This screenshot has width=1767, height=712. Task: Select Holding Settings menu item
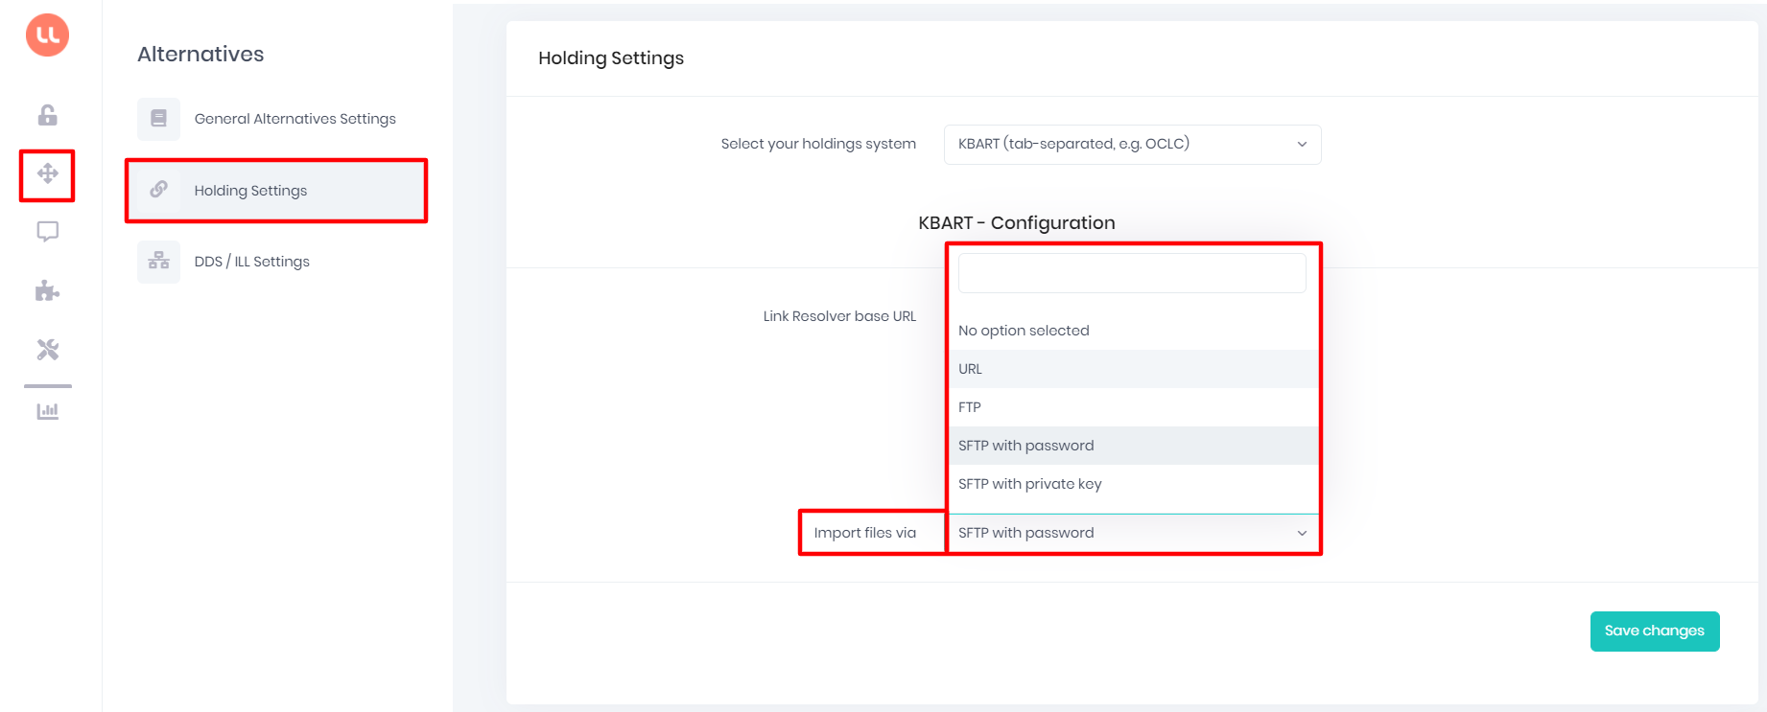pos(277,191)
